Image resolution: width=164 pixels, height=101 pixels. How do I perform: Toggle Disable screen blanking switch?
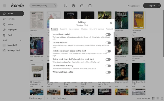pyautogui.click(x=108, y=66)
